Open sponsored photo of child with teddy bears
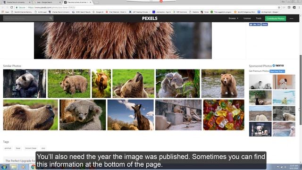Screen dimensions: 302x170 [x=260, y=82]
